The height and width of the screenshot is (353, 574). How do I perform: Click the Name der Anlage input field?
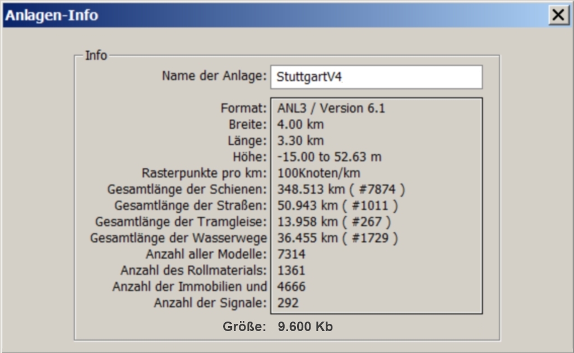[376, 77]
